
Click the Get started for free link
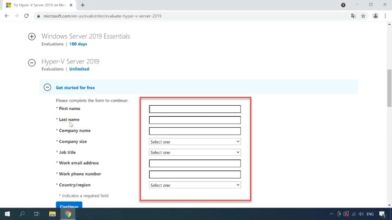[x=75, y=87]
